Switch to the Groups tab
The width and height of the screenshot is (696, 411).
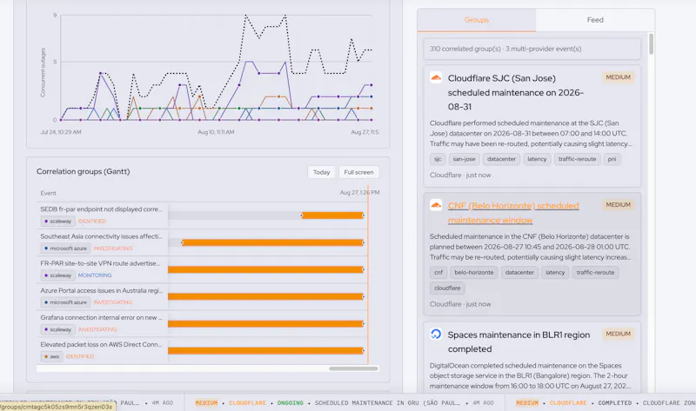(x=476, y=20)
